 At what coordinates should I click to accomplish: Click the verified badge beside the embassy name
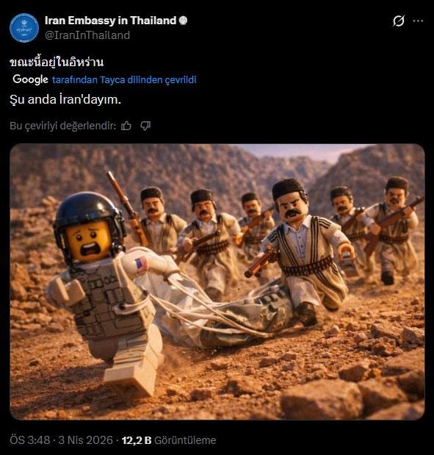click(x=184, y=21)
